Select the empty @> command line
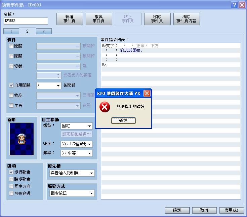The height and width of the screenshot is (217, 247). click(171, 65)
